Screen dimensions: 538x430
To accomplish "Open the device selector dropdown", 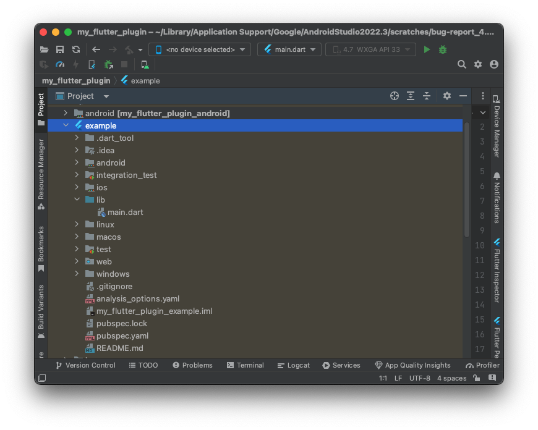I will click(199, 49).
